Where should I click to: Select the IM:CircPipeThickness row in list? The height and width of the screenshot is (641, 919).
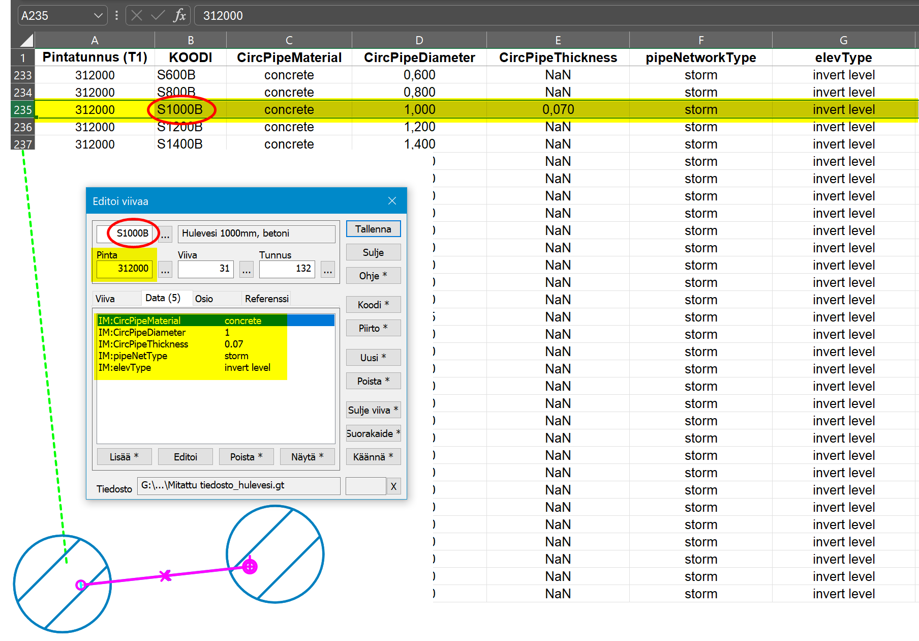[144, 344]
